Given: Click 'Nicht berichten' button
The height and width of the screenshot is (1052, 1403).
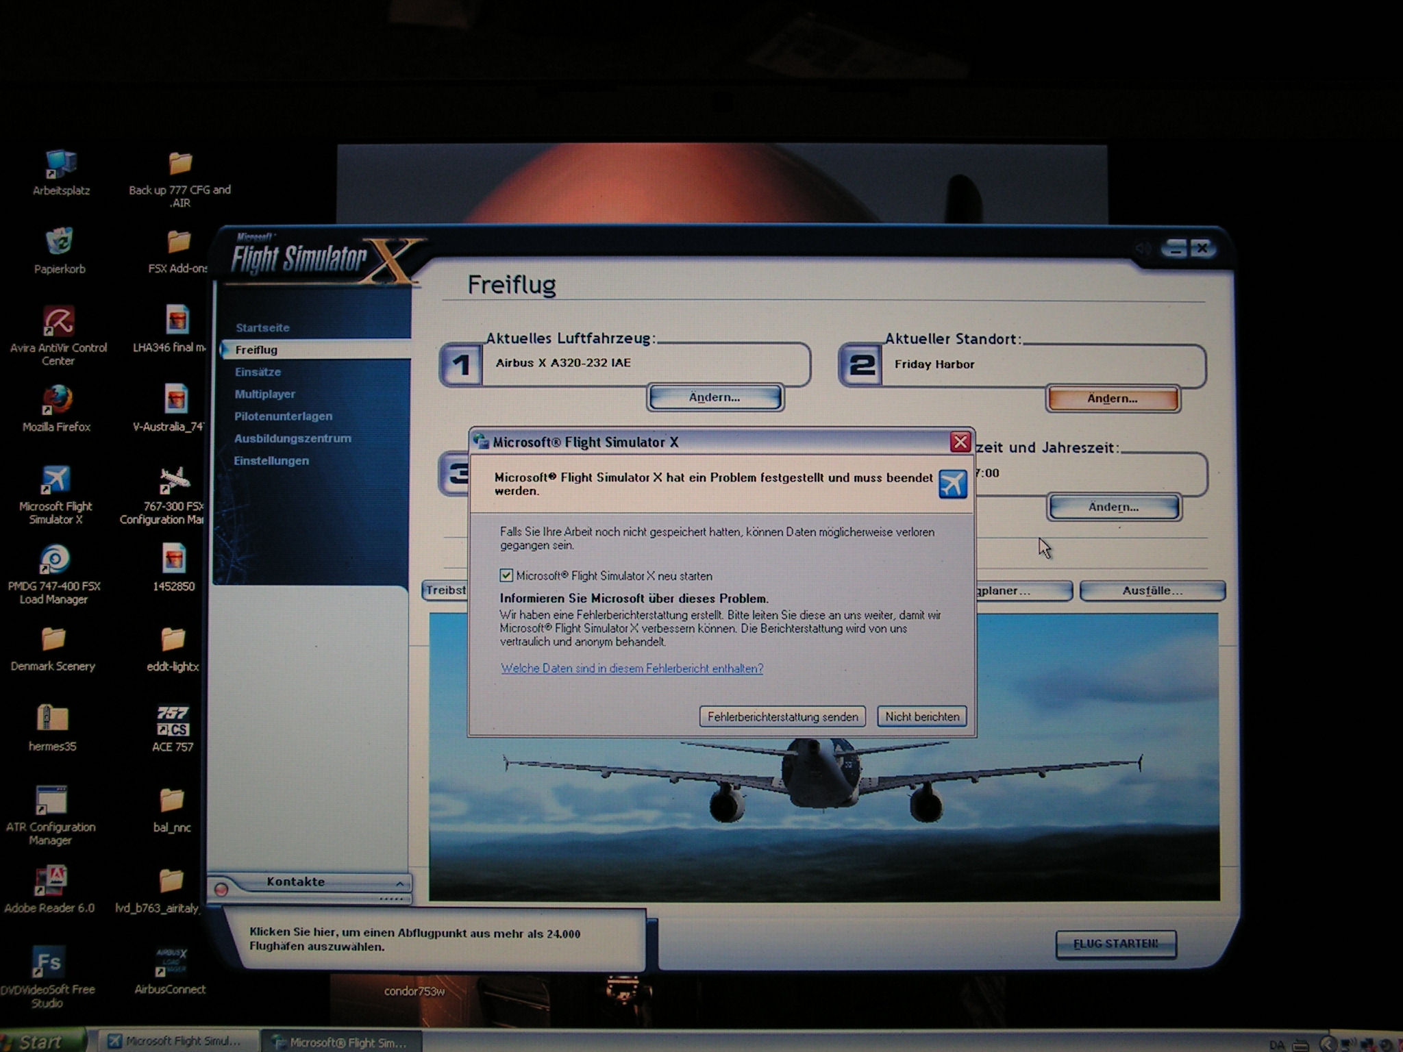Looking at the screenshot, I should coord(922,716).
